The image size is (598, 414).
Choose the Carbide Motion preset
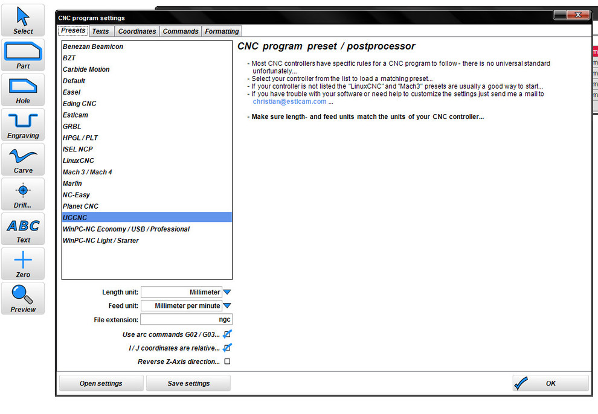click(x=147, y=69)
